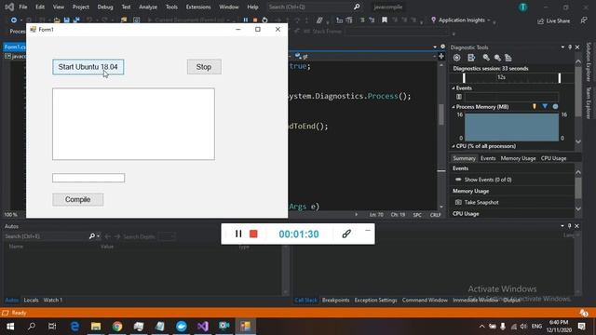This screenshot has width=596, height=335.
Task: Click the Diagnostic Tools reset view icon
Action: pyautogui.click(x=508, y=58)
